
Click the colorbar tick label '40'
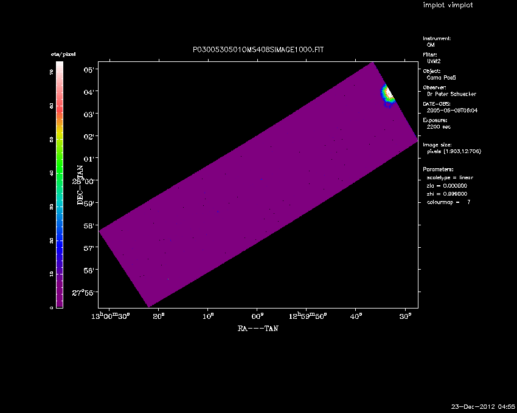52,173
